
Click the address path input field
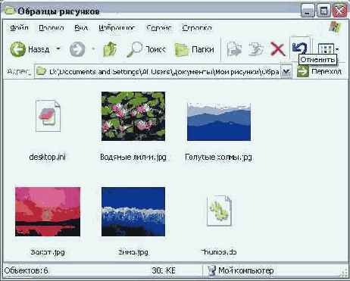click(158, 72)
